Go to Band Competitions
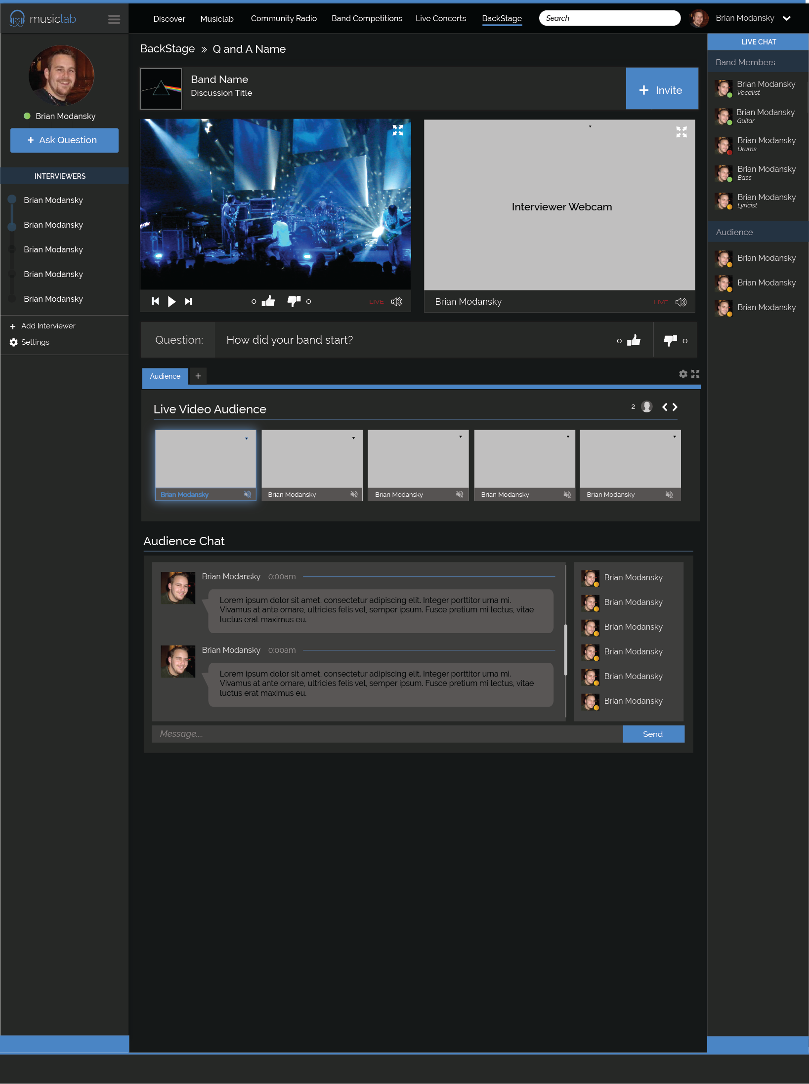The image size is (809, 1084). coord(367,18)
